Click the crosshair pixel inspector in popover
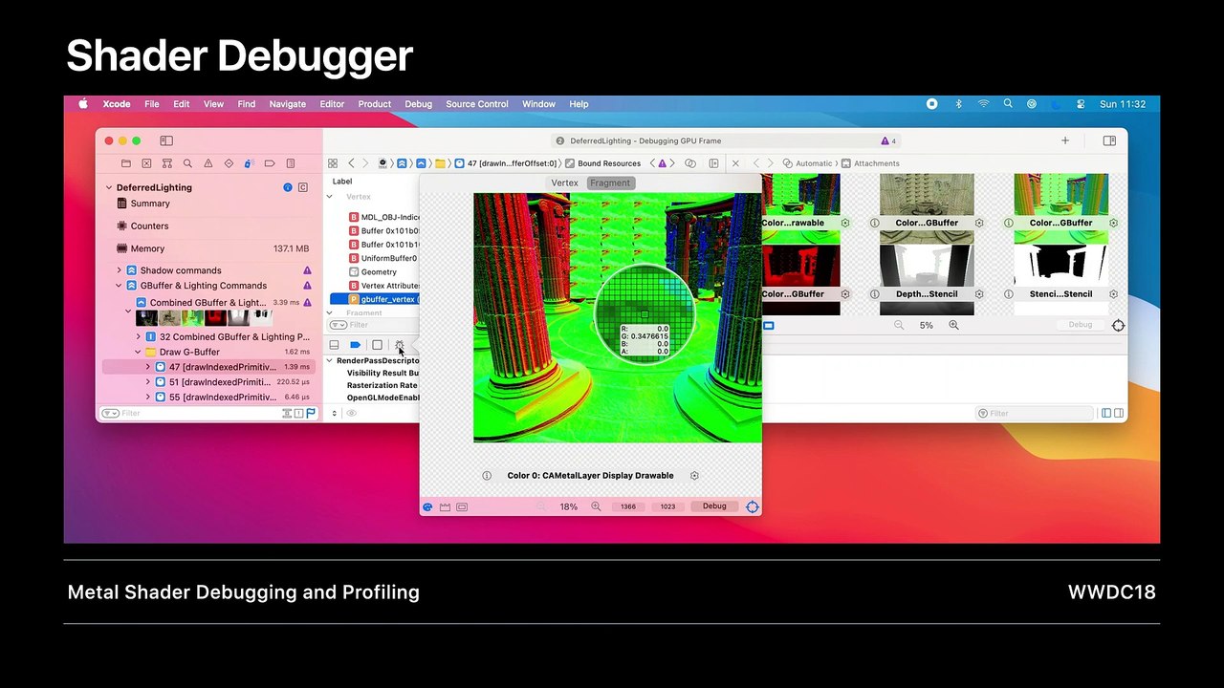 click(753, 506)
